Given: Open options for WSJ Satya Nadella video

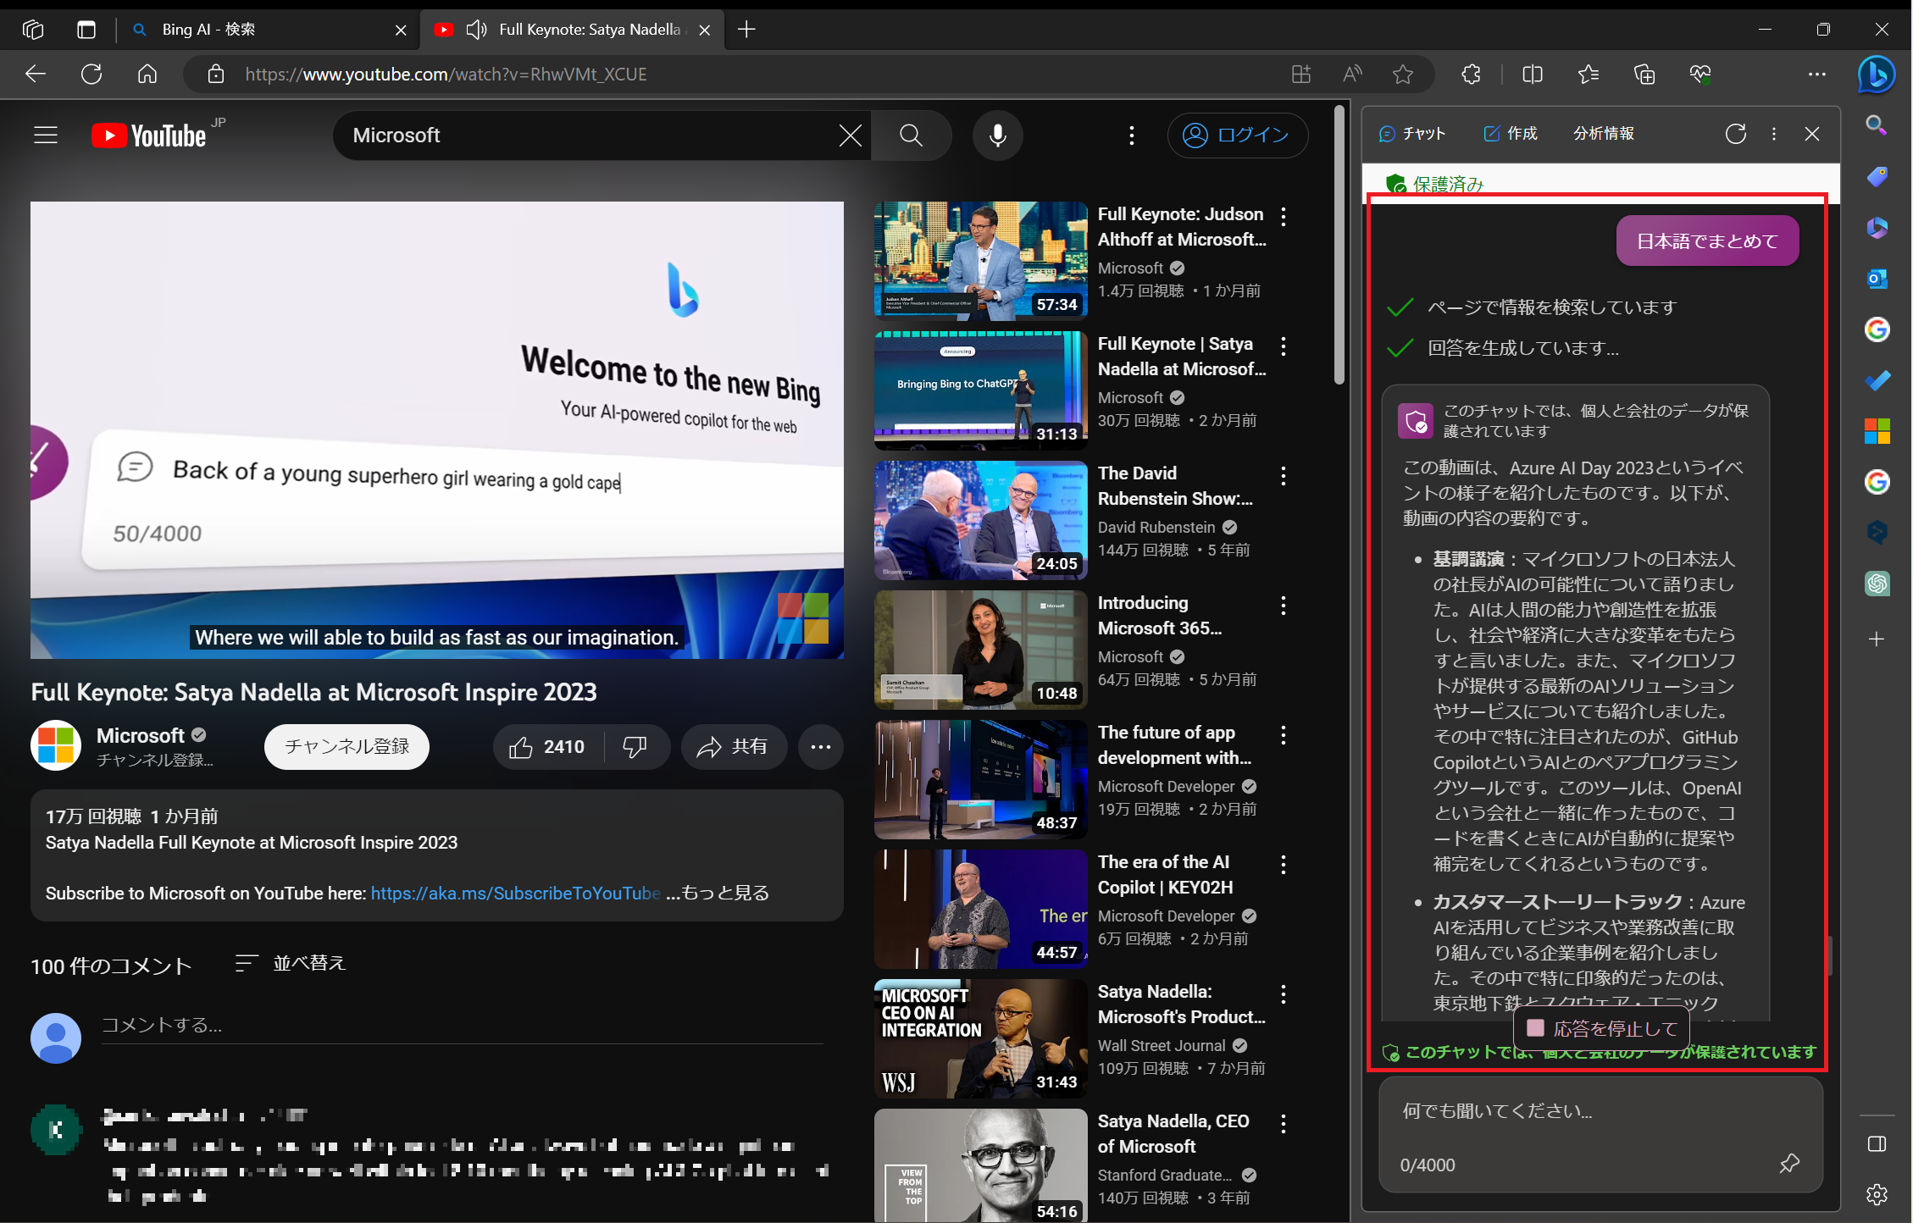Looking at the screenshot, I should coord(1284,994).
